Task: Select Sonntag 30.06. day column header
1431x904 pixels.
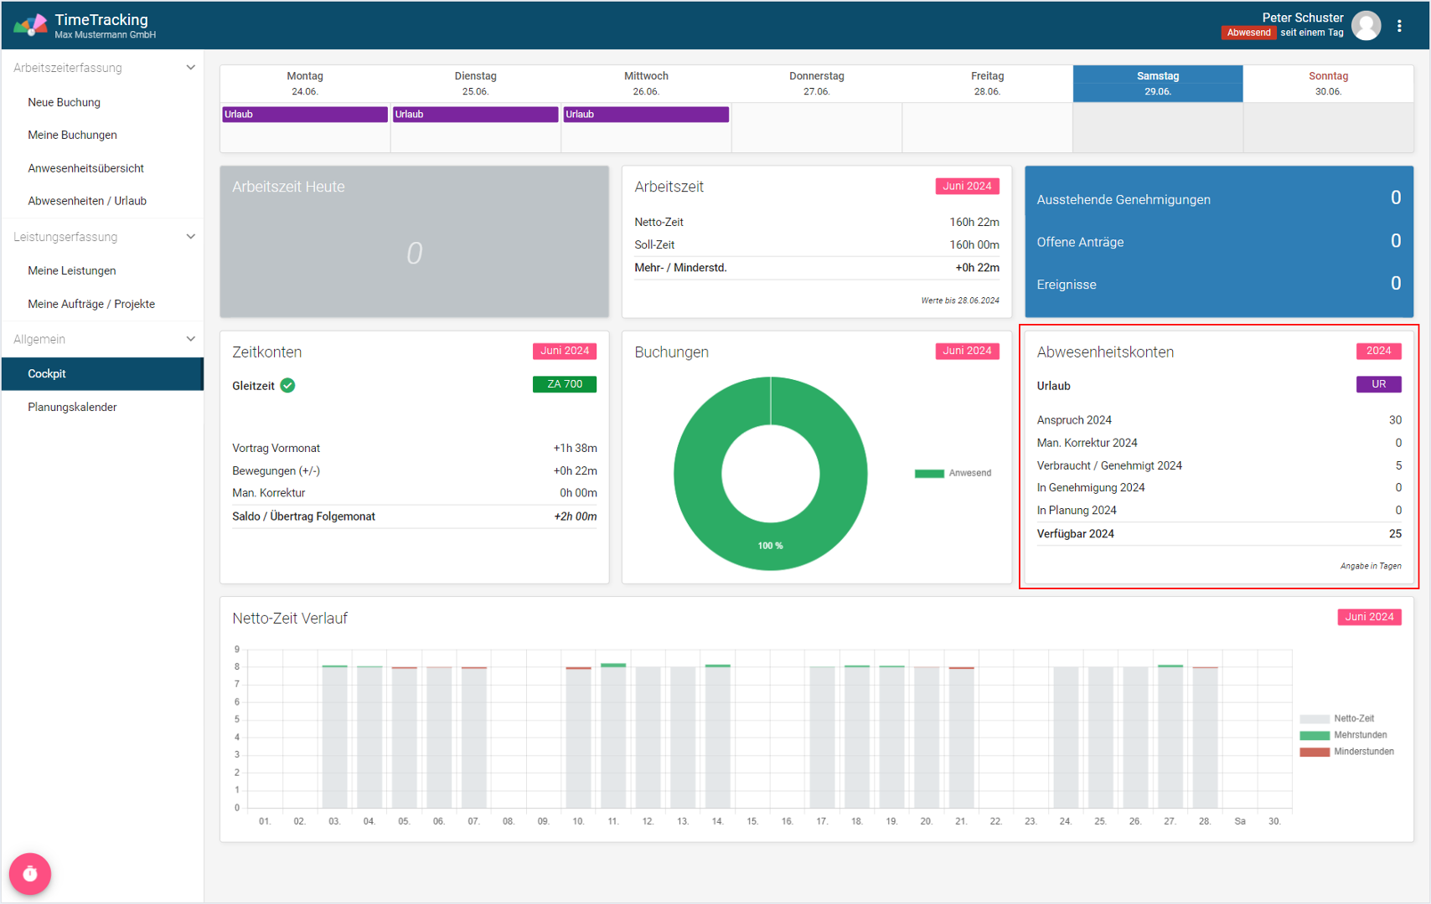Action: [1328, 84]
